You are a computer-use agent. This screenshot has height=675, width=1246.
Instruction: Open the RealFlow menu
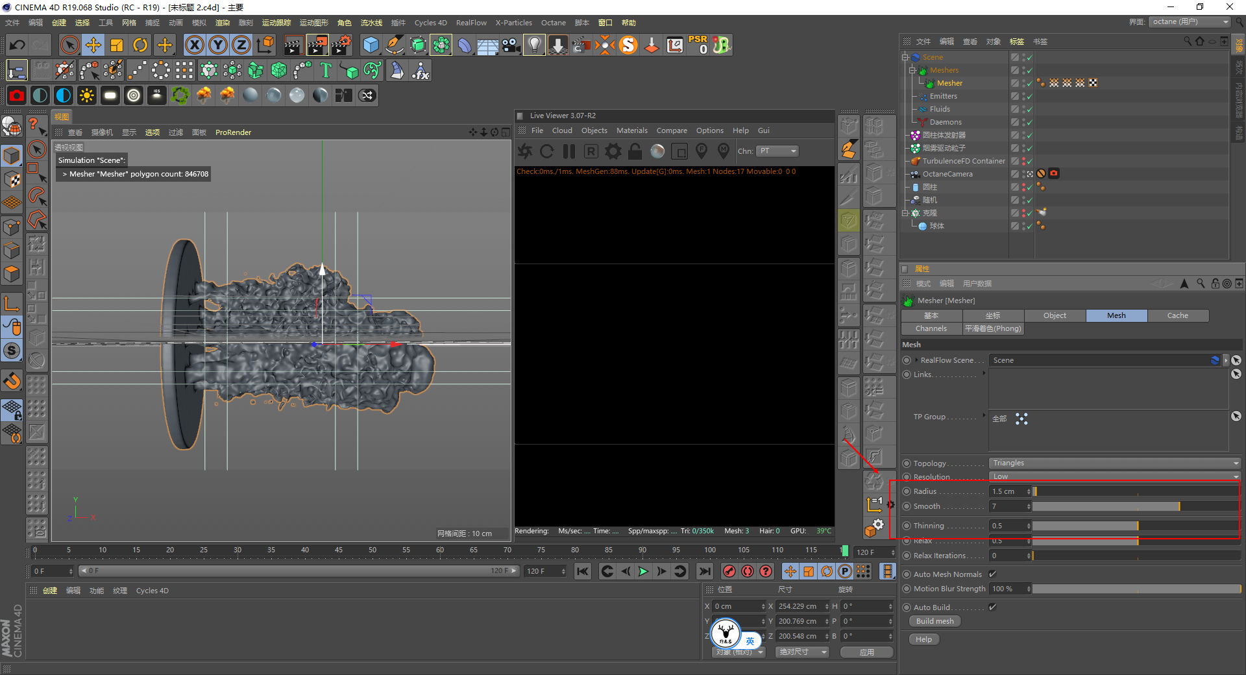click(471, 23)
